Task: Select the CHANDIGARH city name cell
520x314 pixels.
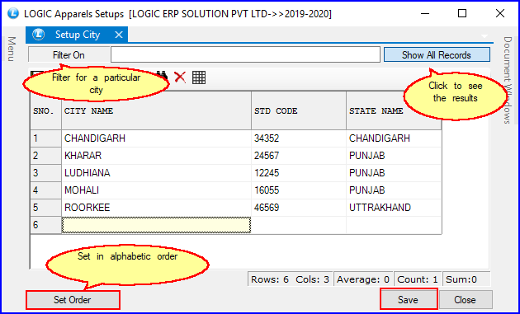Action: coord(156,138)
